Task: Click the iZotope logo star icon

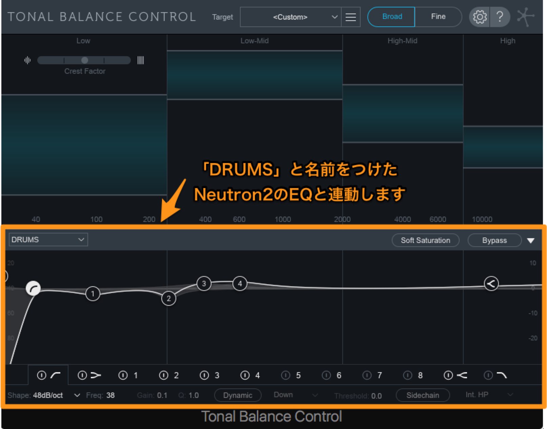Action: click(525, 16)
